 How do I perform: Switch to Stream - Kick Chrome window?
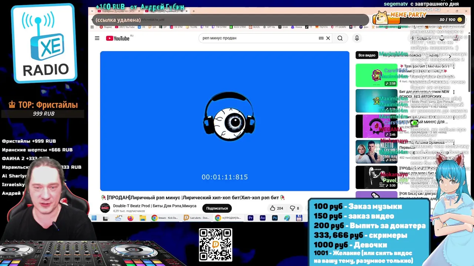click(165, 218)
